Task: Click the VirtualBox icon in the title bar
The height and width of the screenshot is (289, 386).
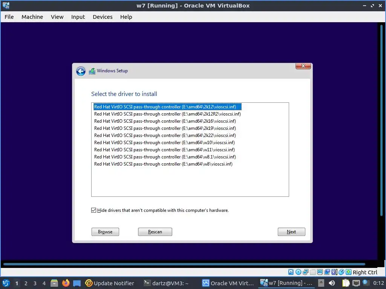Action: click(x=6, y=5)
